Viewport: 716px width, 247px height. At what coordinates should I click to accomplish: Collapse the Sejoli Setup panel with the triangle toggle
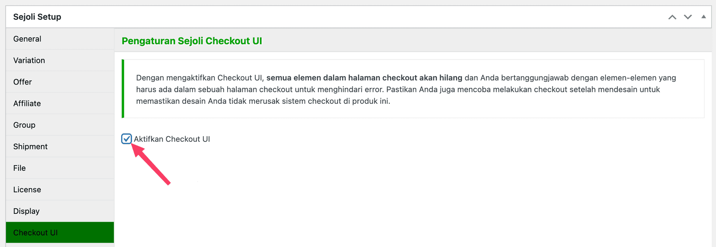pyautogui.click(x=703, y=17)
